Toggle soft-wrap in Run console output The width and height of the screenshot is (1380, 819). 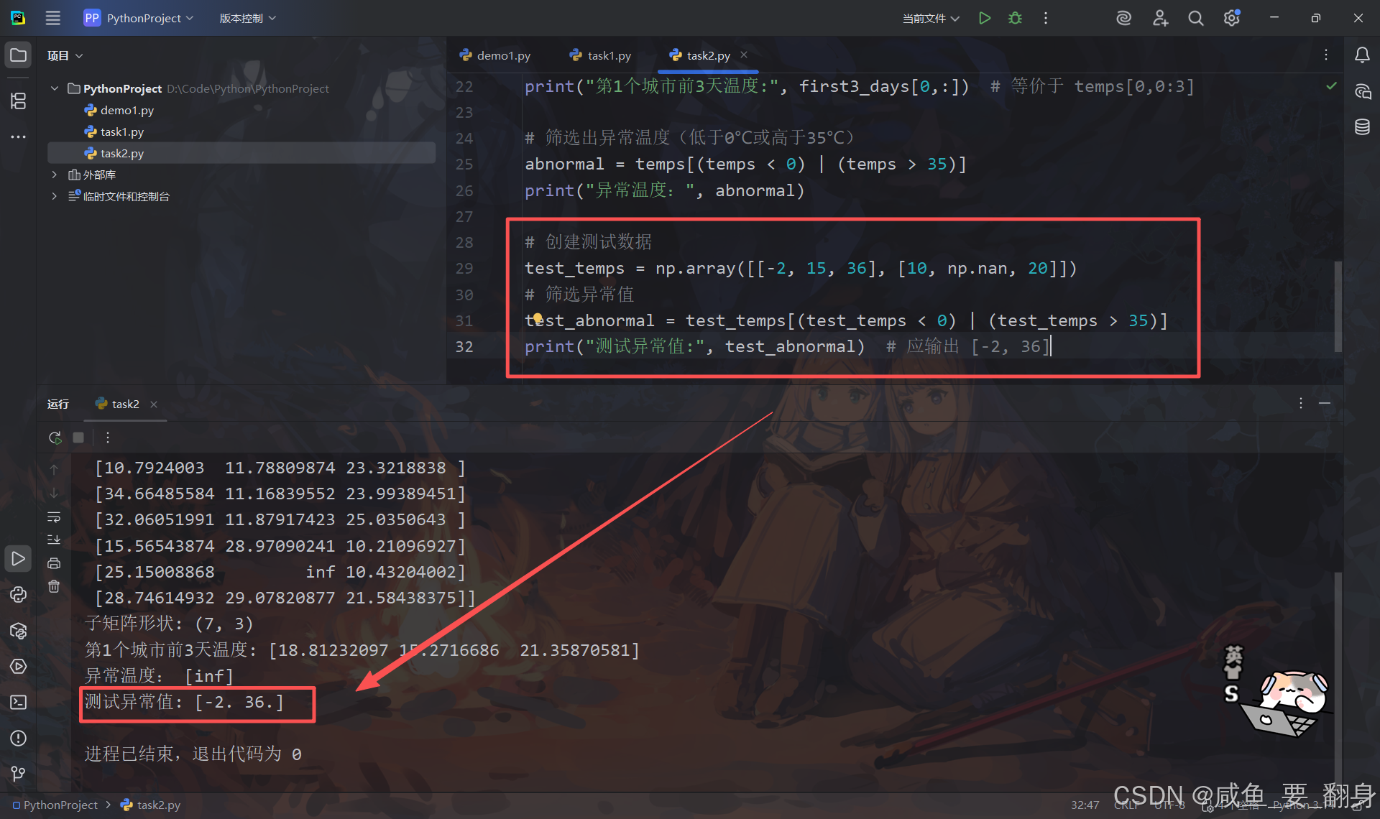54,517
